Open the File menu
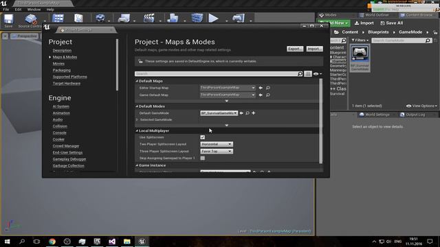The height and width of the screenshot is (247, 440). coord(6,10)
